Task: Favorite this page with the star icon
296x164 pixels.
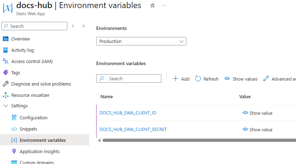Action: pos(153,6)
